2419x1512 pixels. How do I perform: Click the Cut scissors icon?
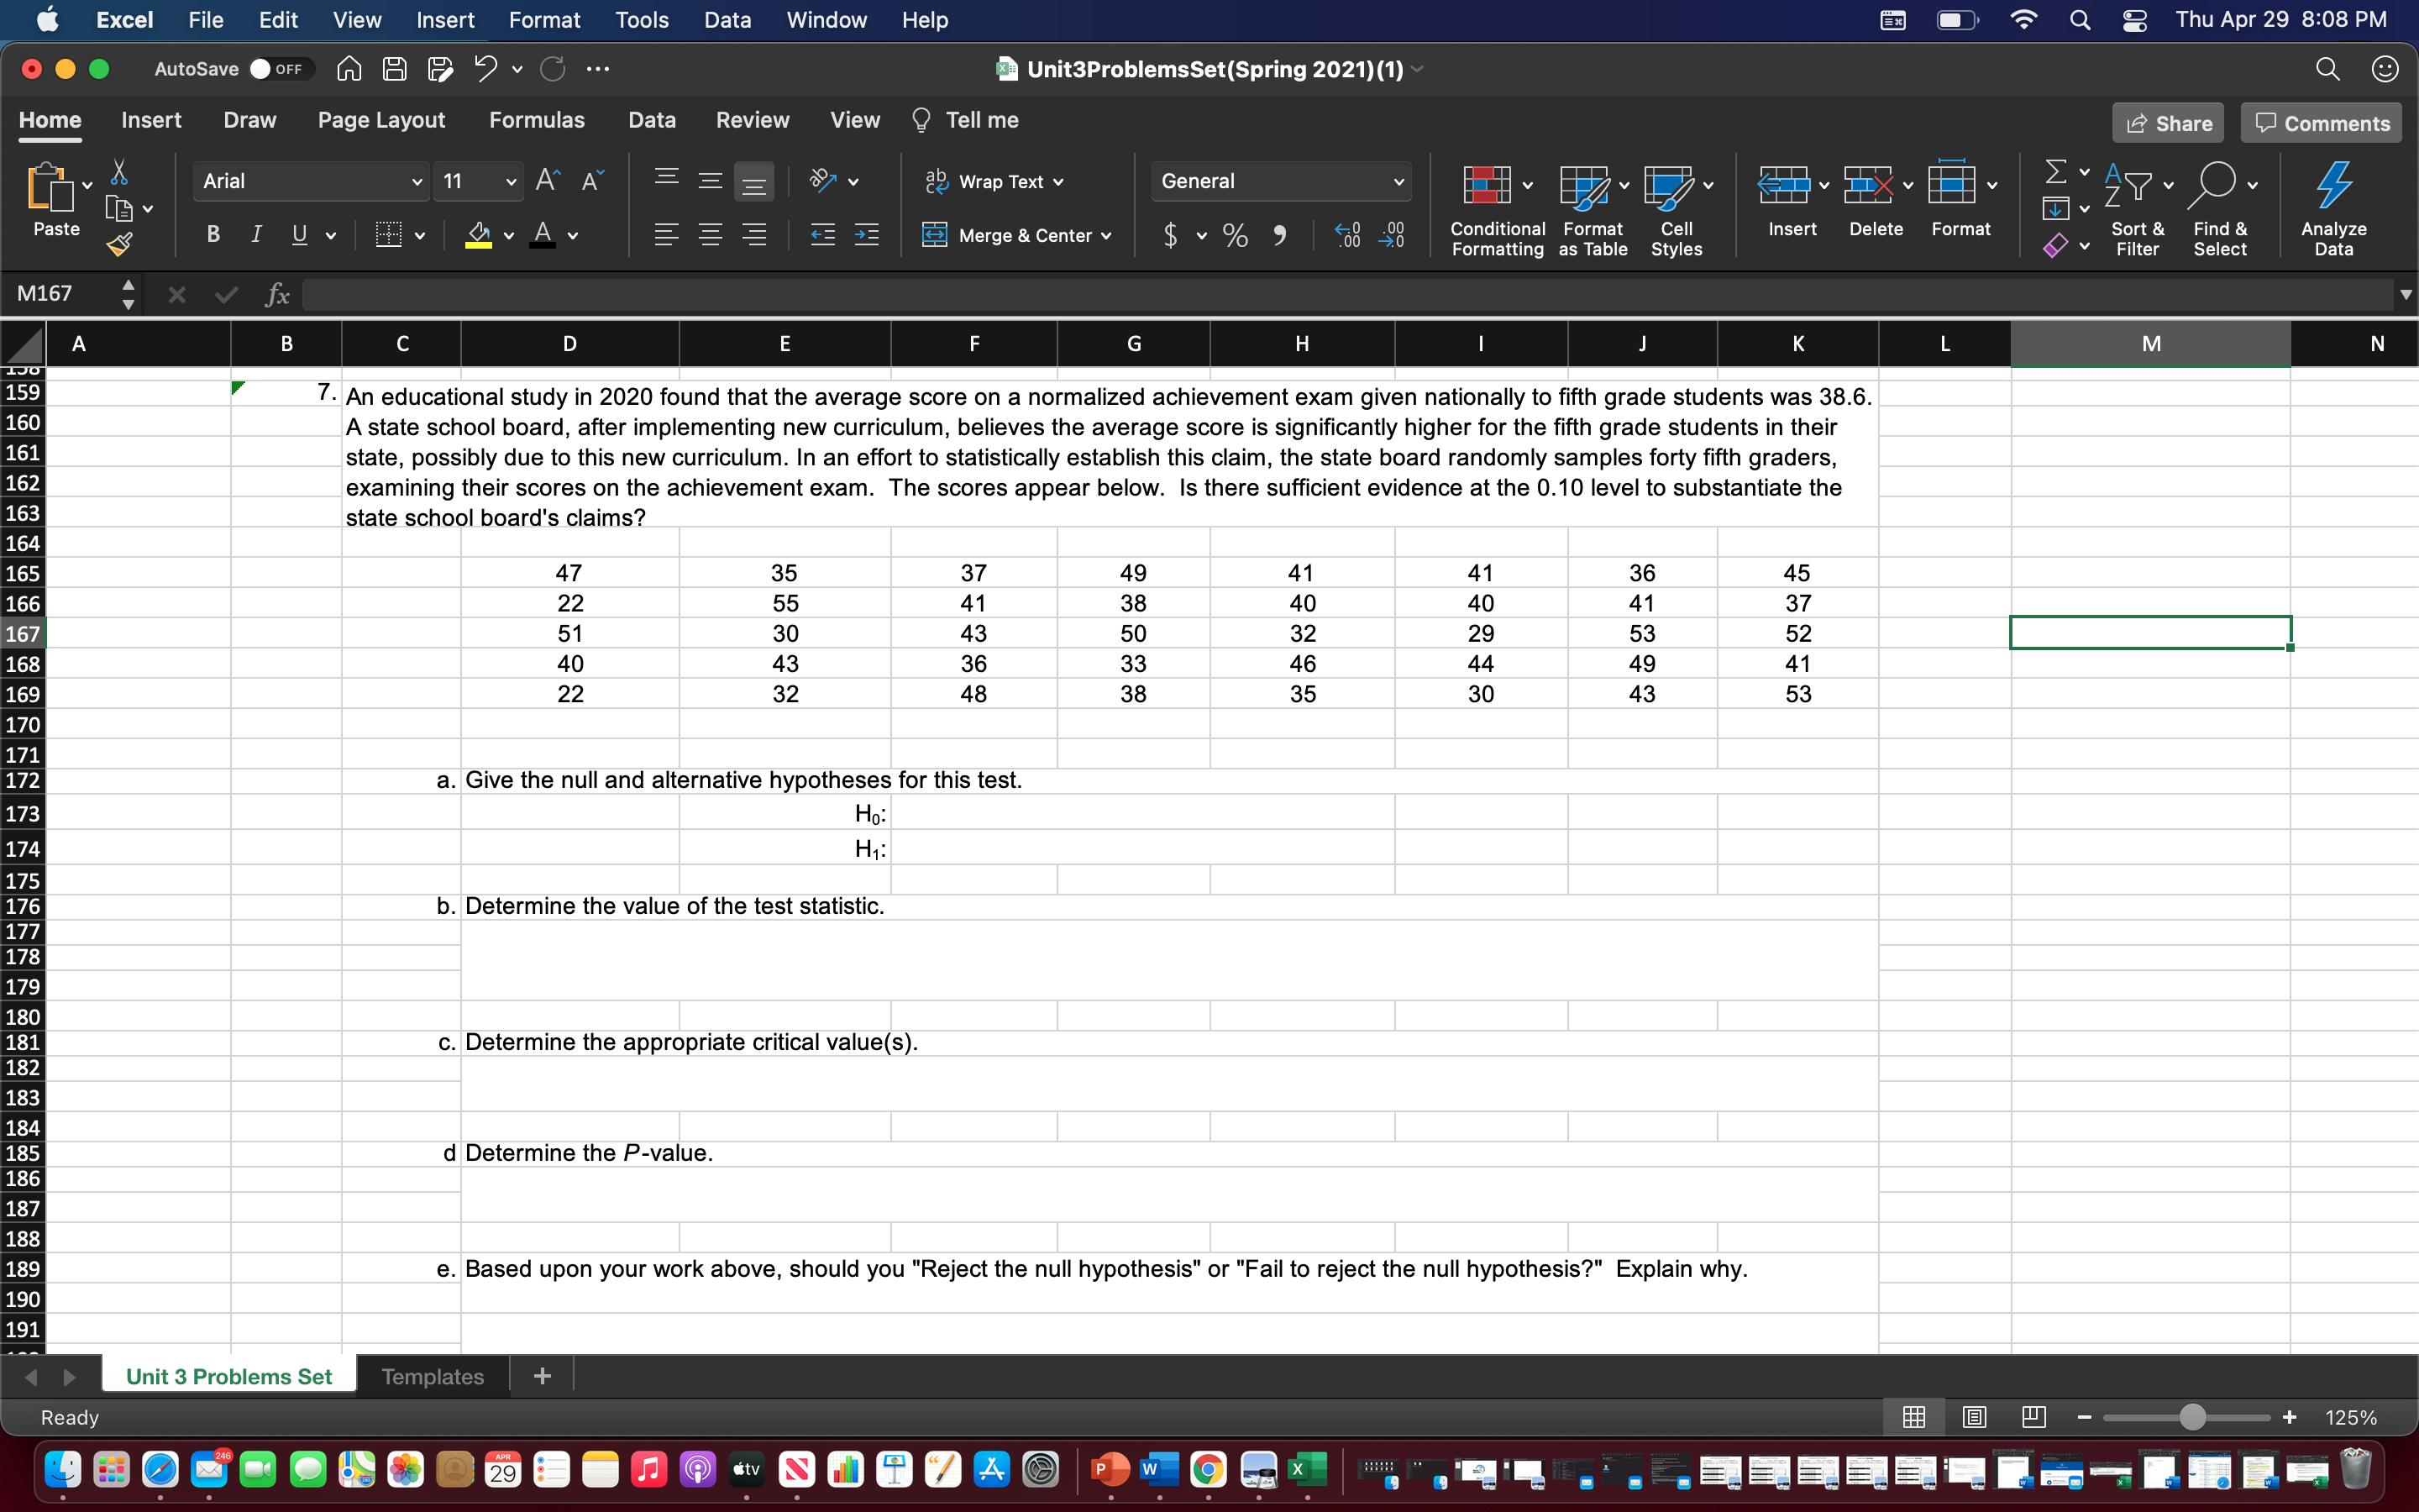tap(119, 172)
